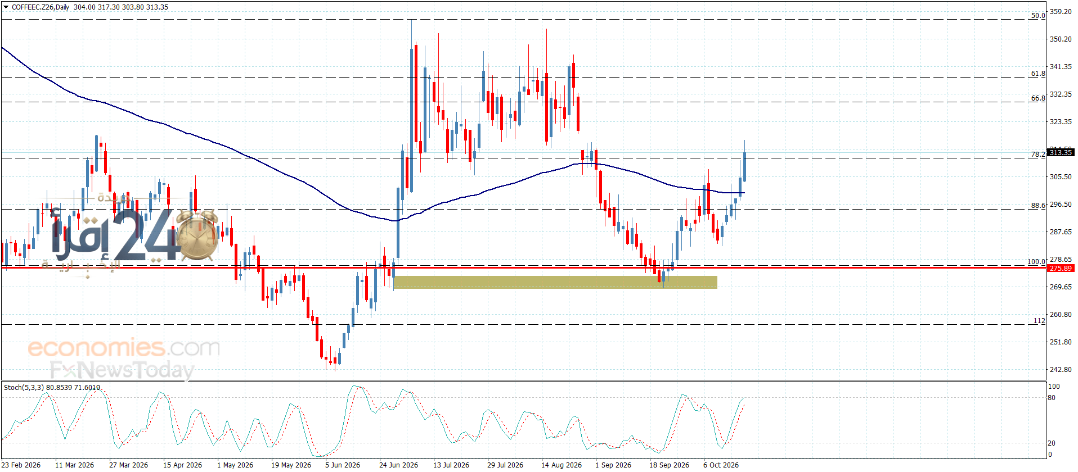Image resolution: width=1078 pixels, height=472 pixels.
Task: Click the alarm clock logo icon
Action: 197,236
